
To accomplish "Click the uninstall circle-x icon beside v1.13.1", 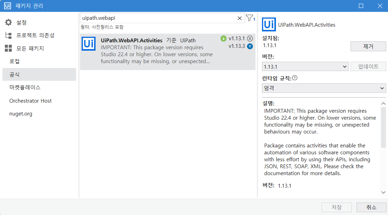I will point(250,38).
